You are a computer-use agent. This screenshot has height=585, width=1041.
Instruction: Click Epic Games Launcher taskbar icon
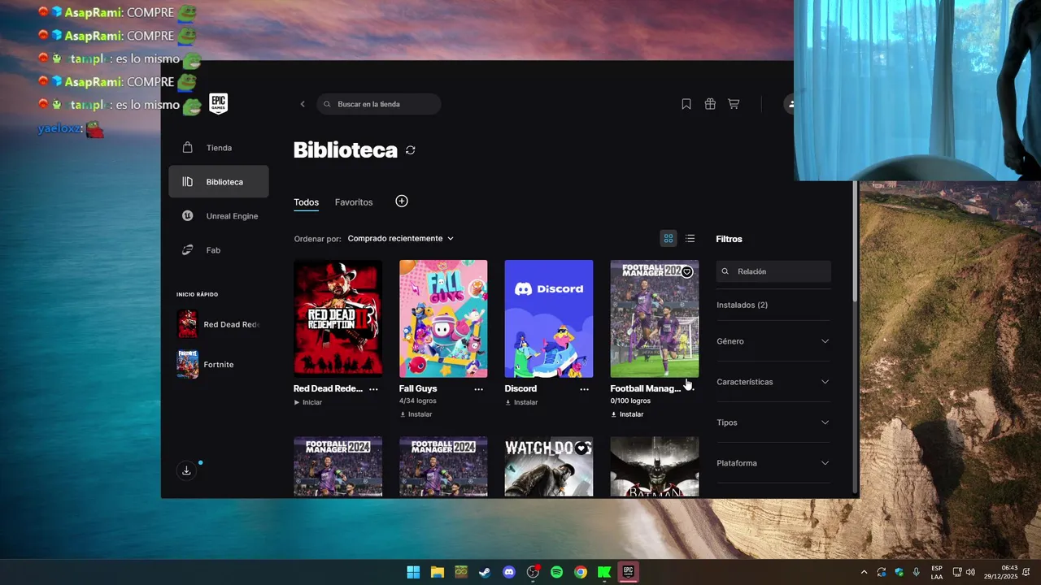[x=628, y=572]
